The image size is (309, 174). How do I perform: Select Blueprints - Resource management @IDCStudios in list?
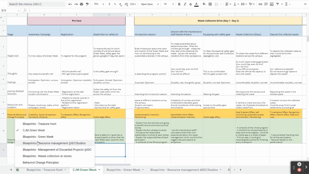pyautogui.click(x=55, y=143)
